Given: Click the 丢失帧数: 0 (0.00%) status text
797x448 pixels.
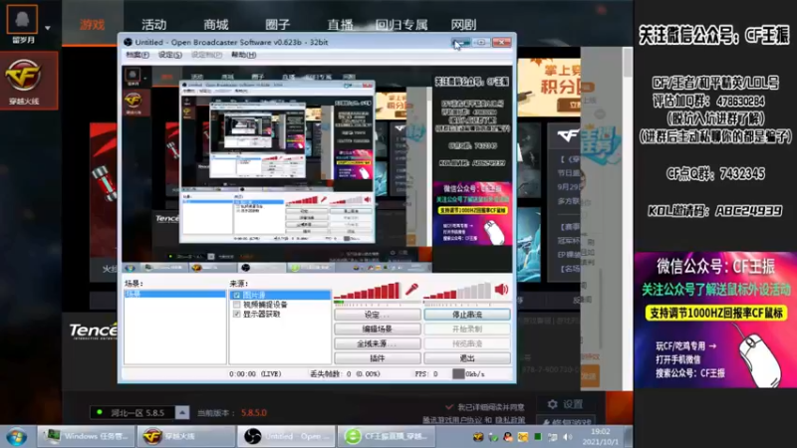Looking at the screenshot, I should pos(345,374).
